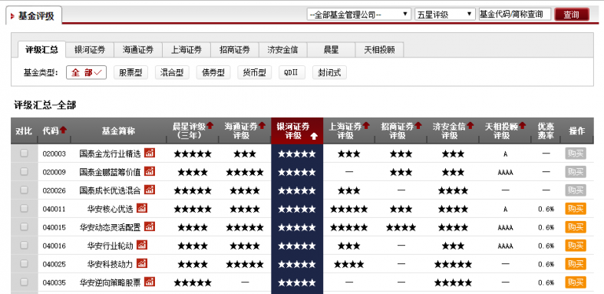Tick compare checkbox for fund 040025
Screen dimensions: 604x294
(25, 263)
